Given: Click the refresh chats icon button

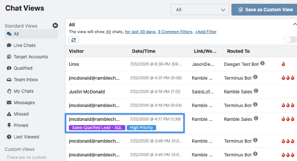Looking at the screenshot, I should click(73, 40).
